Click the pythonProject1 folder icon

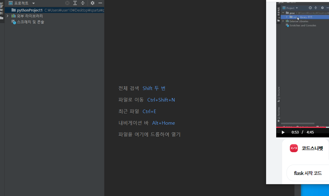[x=14, y=10]
